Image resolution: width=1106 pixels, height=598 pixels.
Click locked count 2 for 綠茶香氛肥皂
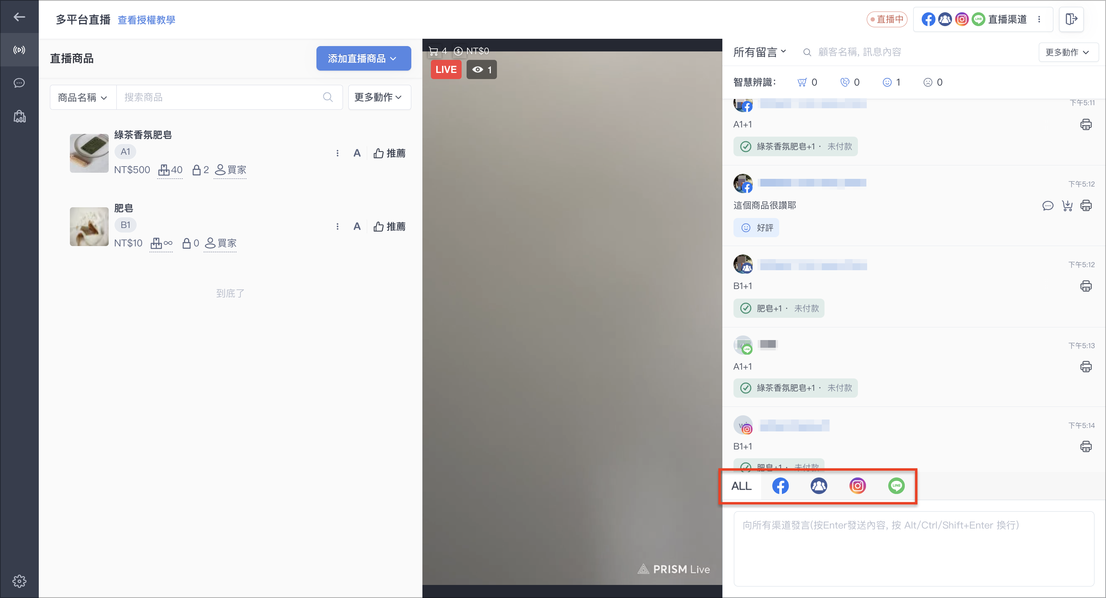coord(200,170)
